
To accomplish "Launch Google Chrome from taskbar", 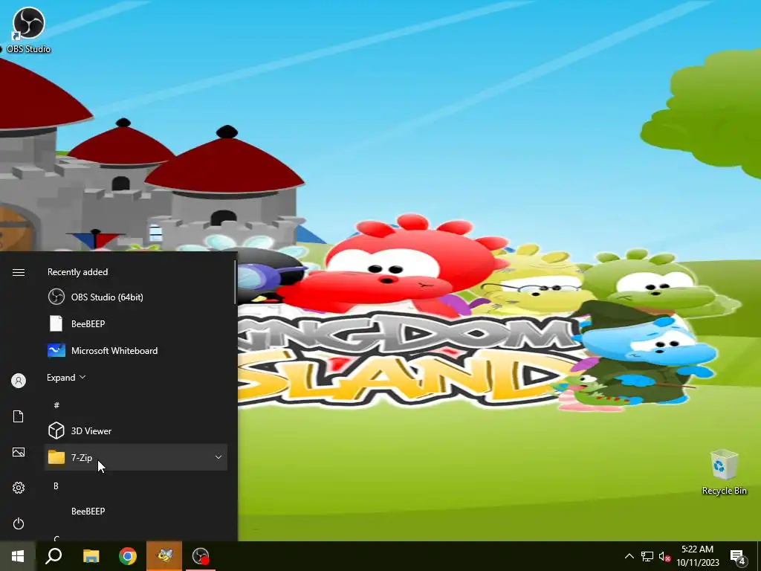I will click(128, 556).
